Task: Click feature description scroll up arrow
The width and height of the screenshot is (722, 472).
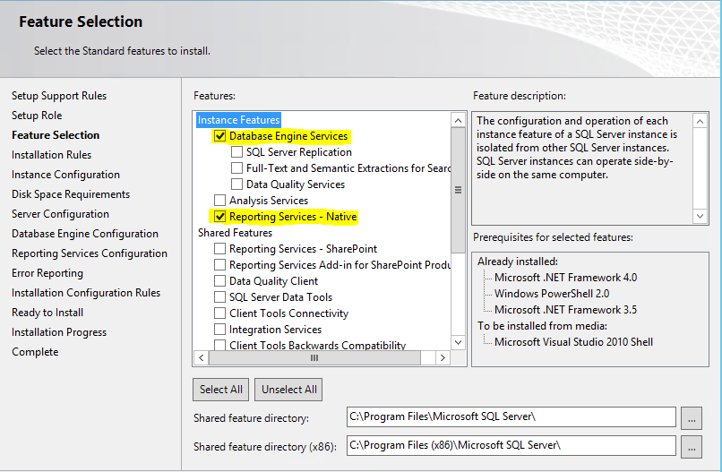Action: click(700, 122)
